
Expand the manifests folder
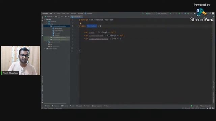47,22
